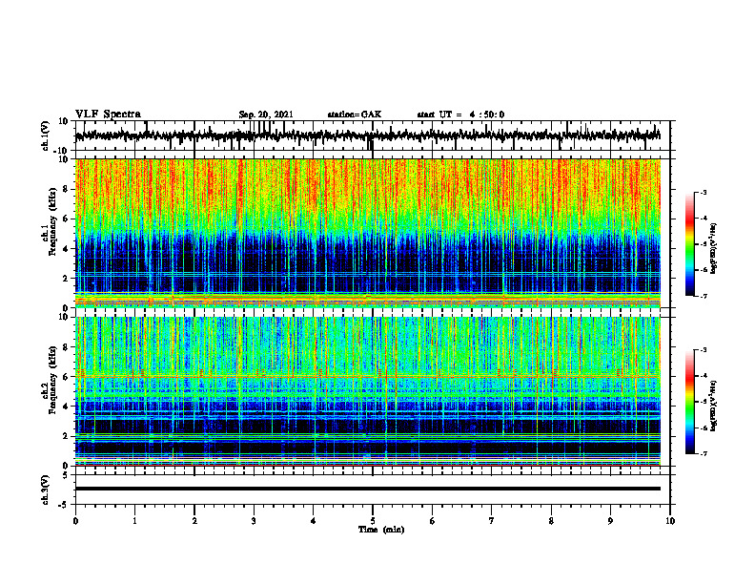Screen dimensions: 755x584
Task: Click the "6" kHz tick on ch.2 frequency axis
Action: tap(66, 377)
